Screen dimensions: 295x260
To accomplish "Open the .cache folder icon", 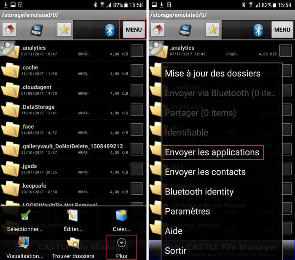I will coord(11,70).
